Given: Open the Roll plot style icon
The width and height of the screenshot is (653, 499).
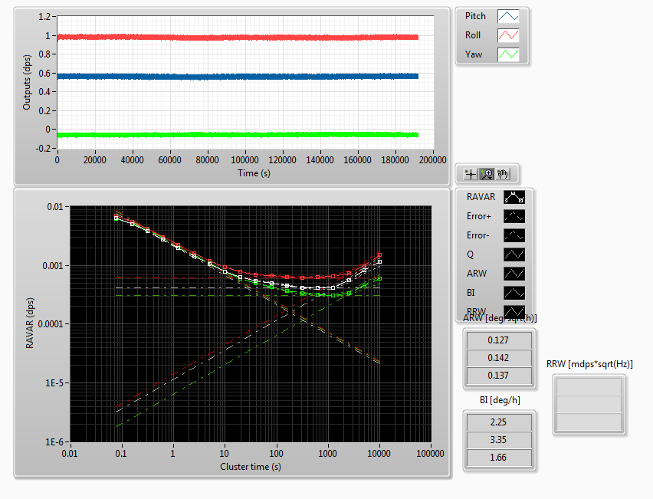Looking at the screenshot, I should 509,35.
